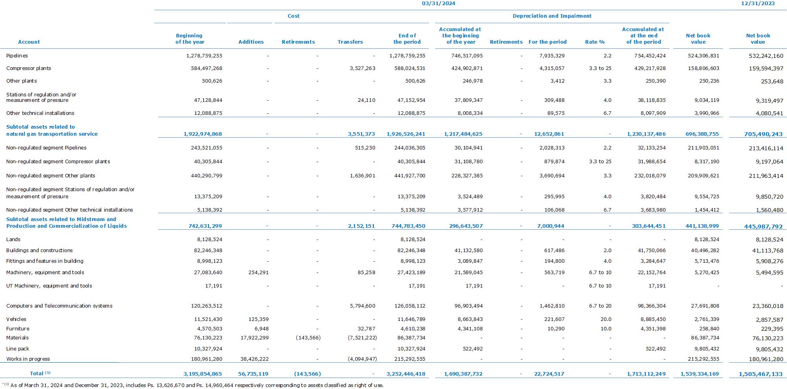Image resolution: width=787 pixels, height=389 pixels.
Task: Click Computers transfers value 5,794,600
Action: [x=362, y=306]
